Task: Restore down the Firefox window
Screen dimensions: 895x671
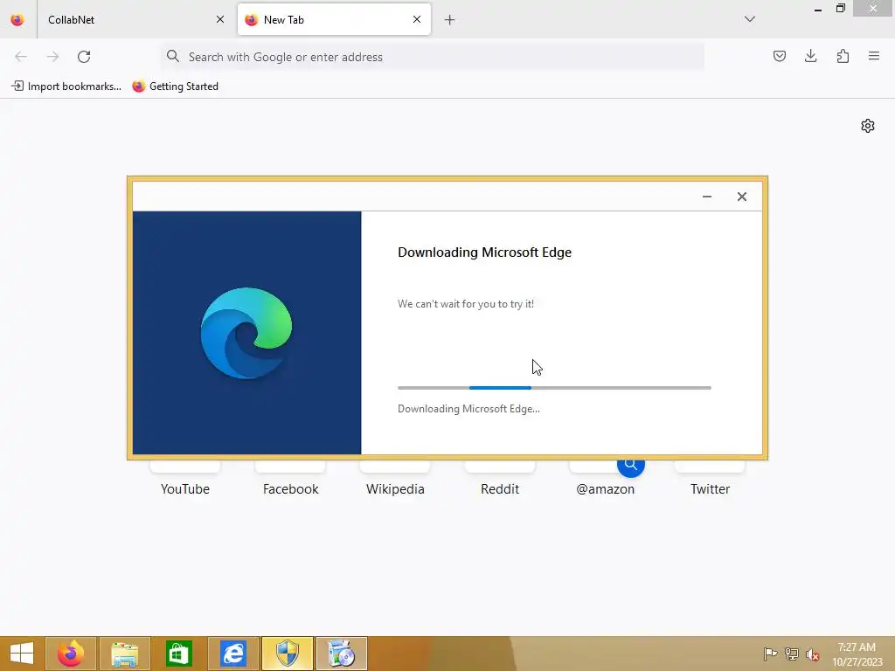Action: (x=840, y=9)
